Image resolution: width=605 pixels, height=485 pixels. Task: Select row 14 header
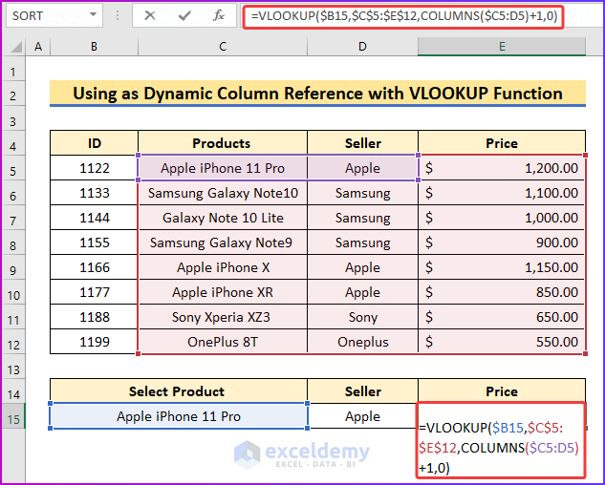[x=13, y=391]
